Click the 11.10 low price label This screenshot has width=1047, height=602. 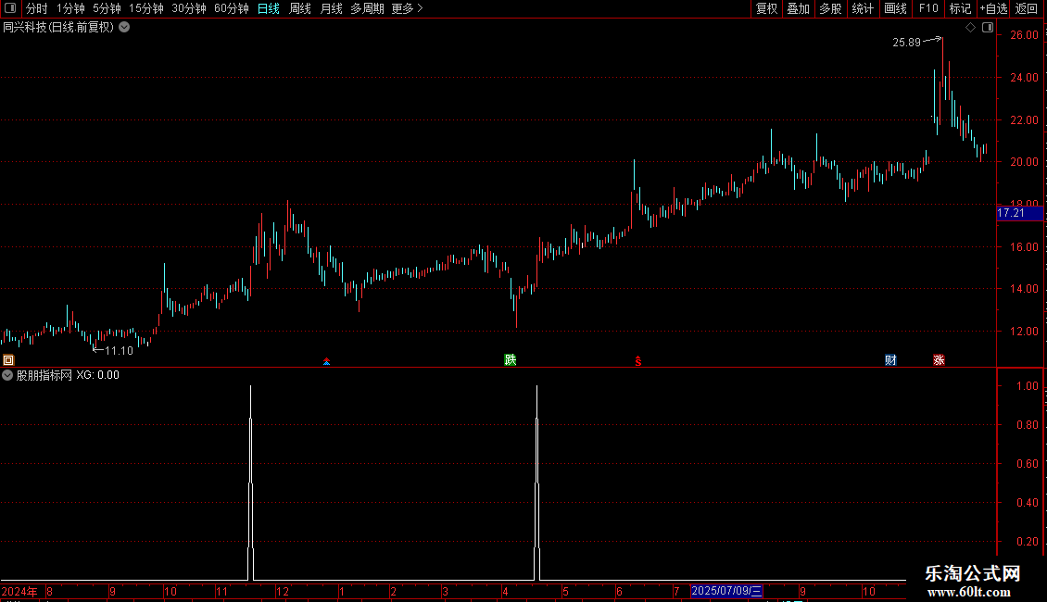tap(119, 350)
